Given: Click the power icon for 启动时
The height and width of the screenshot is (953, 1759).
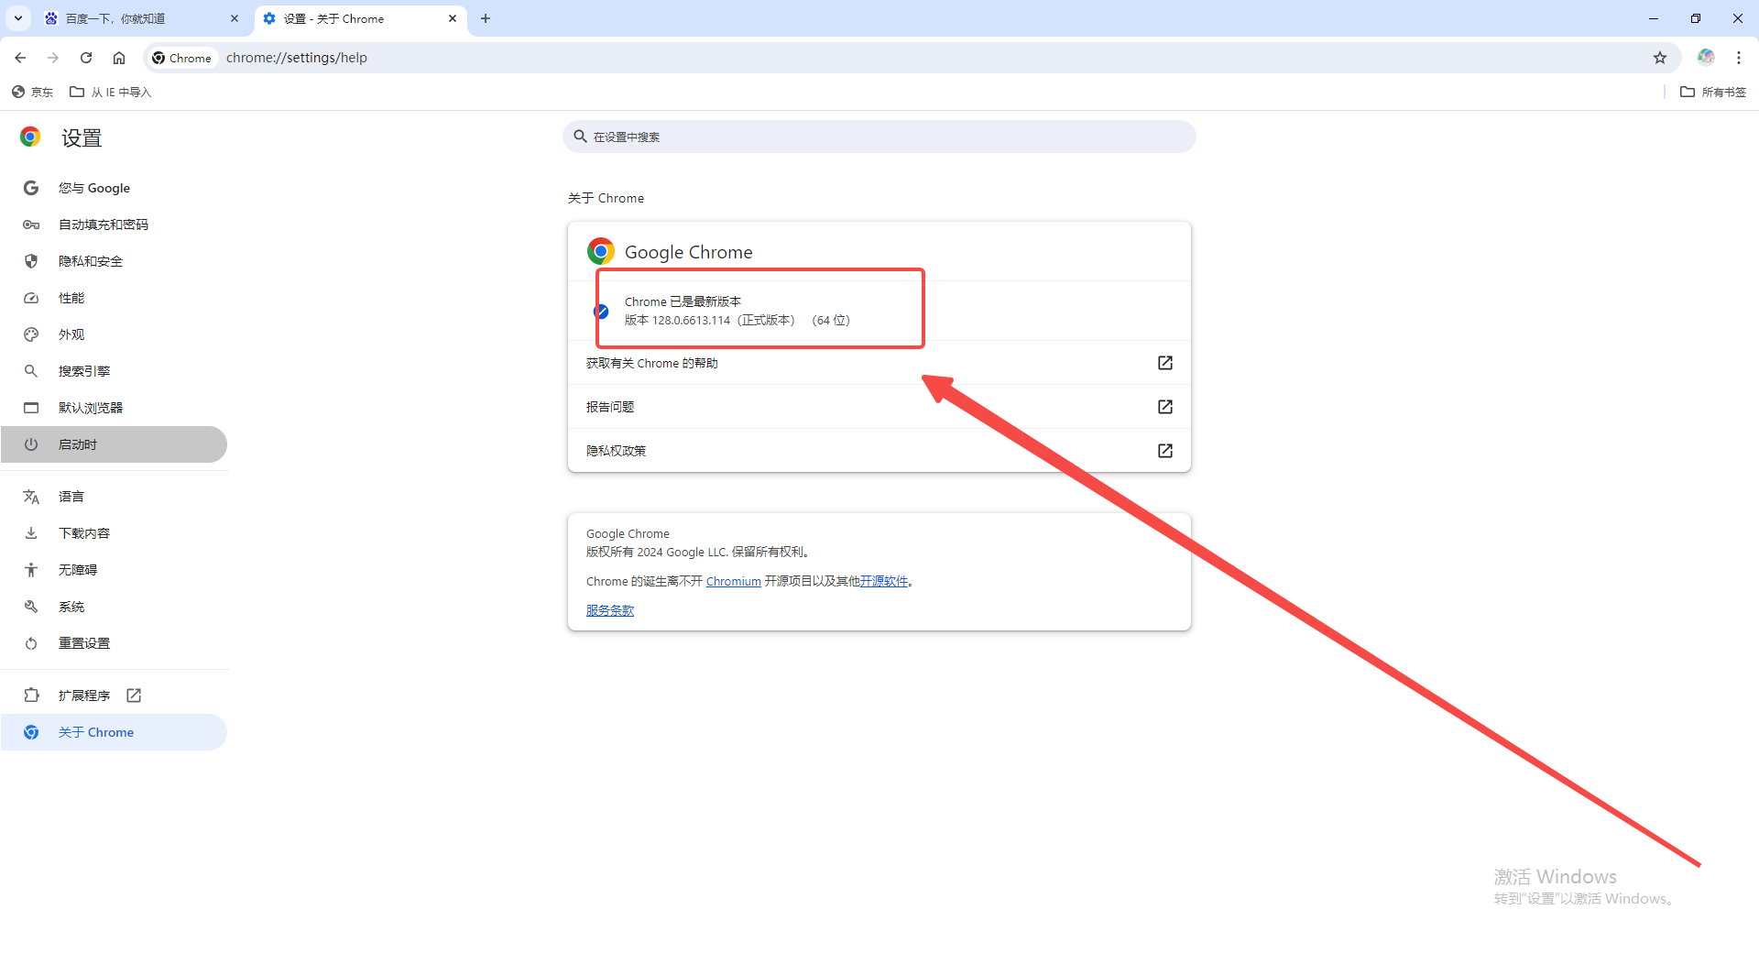Looking at the screenshot, I should (x=31, y=444).
